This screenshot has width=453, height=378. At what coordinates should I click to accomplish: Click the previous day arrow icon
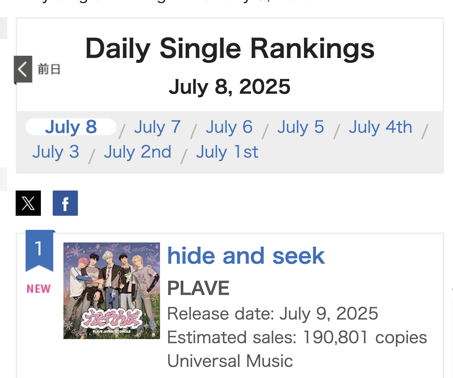(x=23, y=69)
